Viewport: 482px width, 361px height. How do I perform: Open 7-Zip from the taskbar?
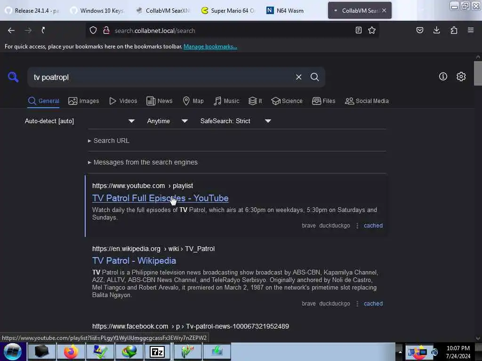[x=157, y=352]
